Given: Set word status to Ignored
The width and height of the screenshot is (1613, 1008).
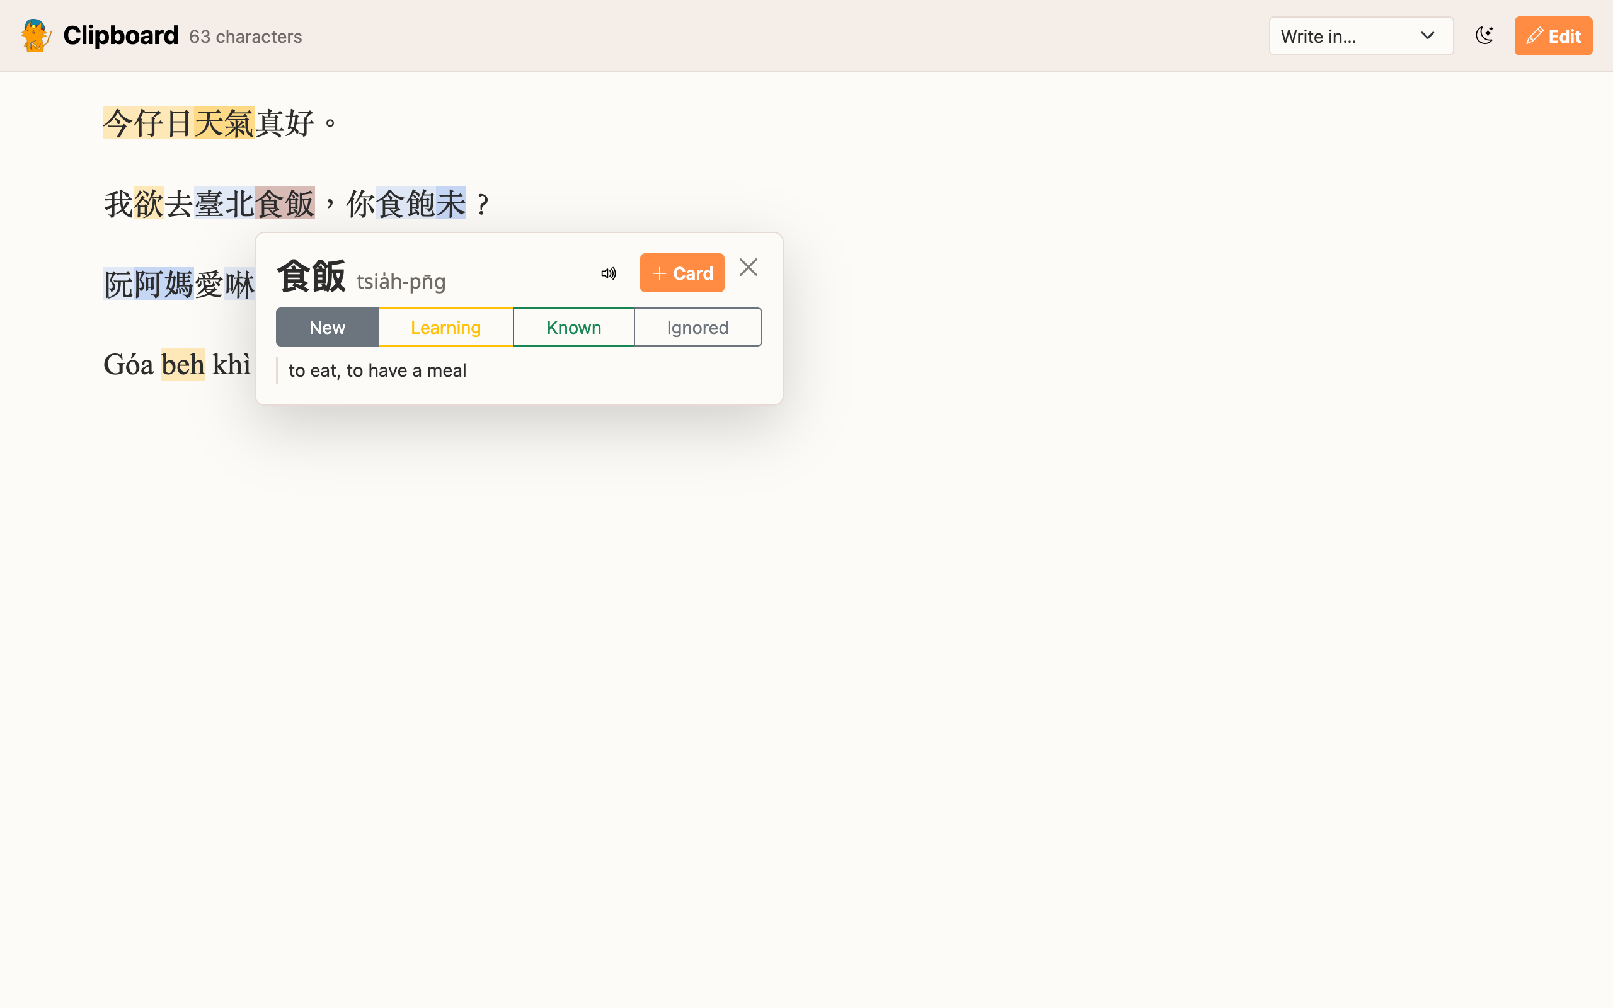Looking at the screenshot, I should [698, 328].
